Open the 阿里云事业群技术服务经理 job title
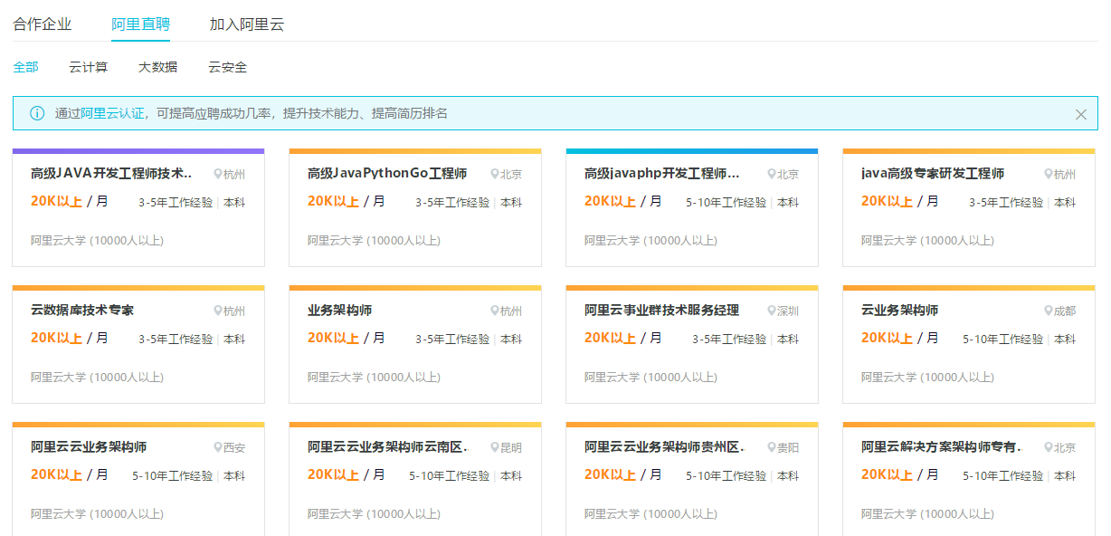 point(662,310)
